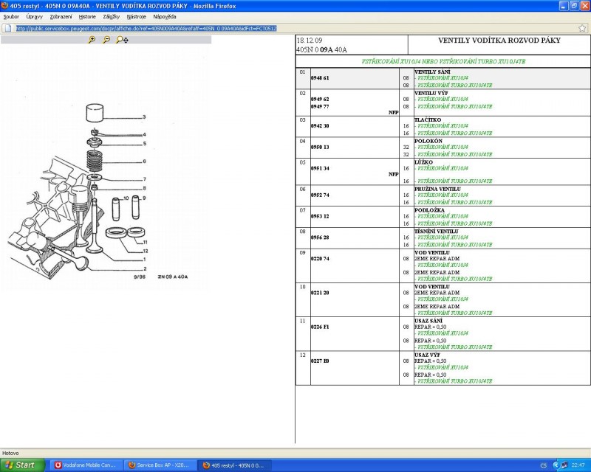
Task: Click the Firefox logo in title bar
Action: (5, 5)
